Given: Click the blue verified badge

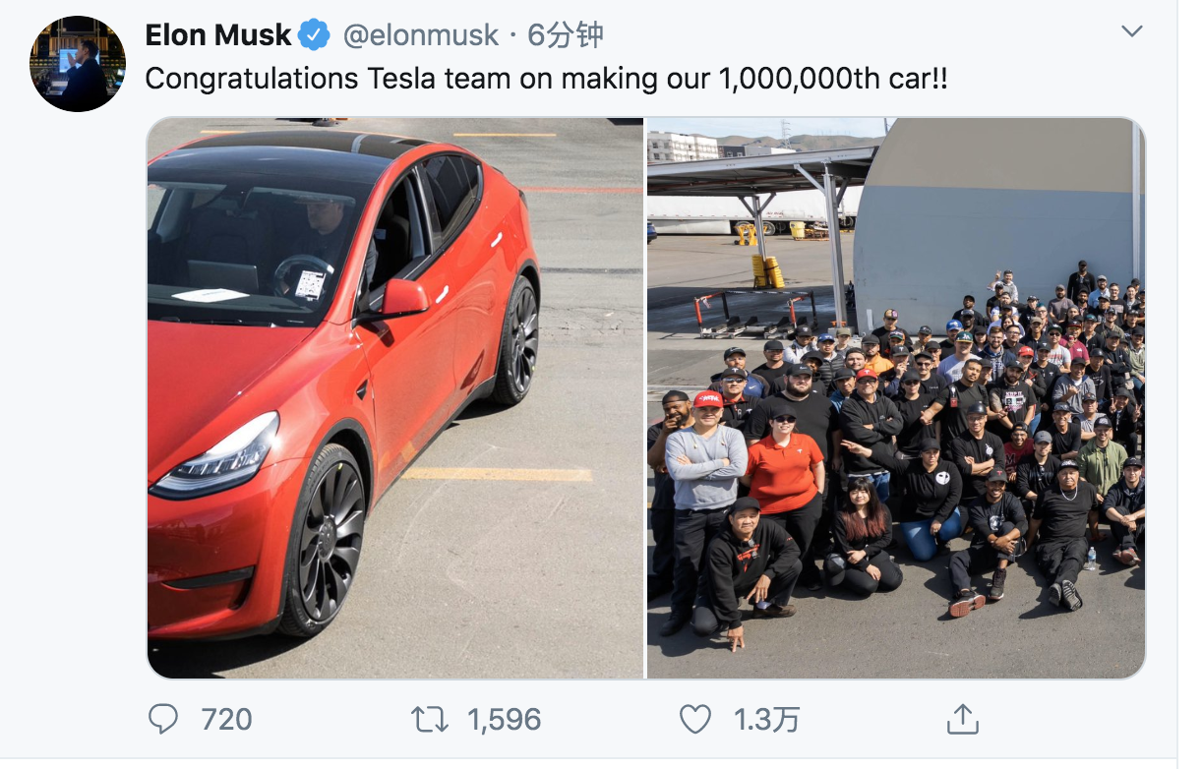Looking at the screenshot, I should (315, 35).
